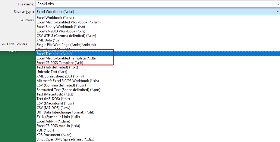Click the Hide Folders label
Screen dimensions: 280x142
(x=17, y=44)
